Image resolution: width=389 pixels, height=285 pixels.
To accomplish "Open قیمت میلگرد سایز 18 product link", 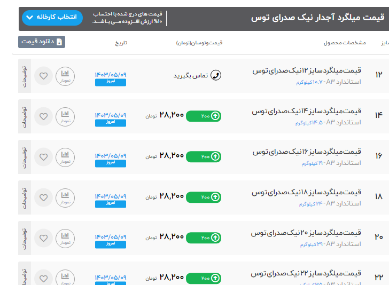I will (307, 192).
